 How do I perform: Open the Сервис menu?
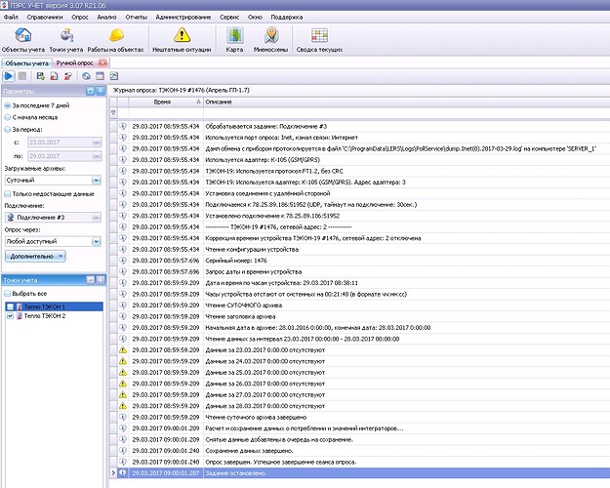[229, 18]
